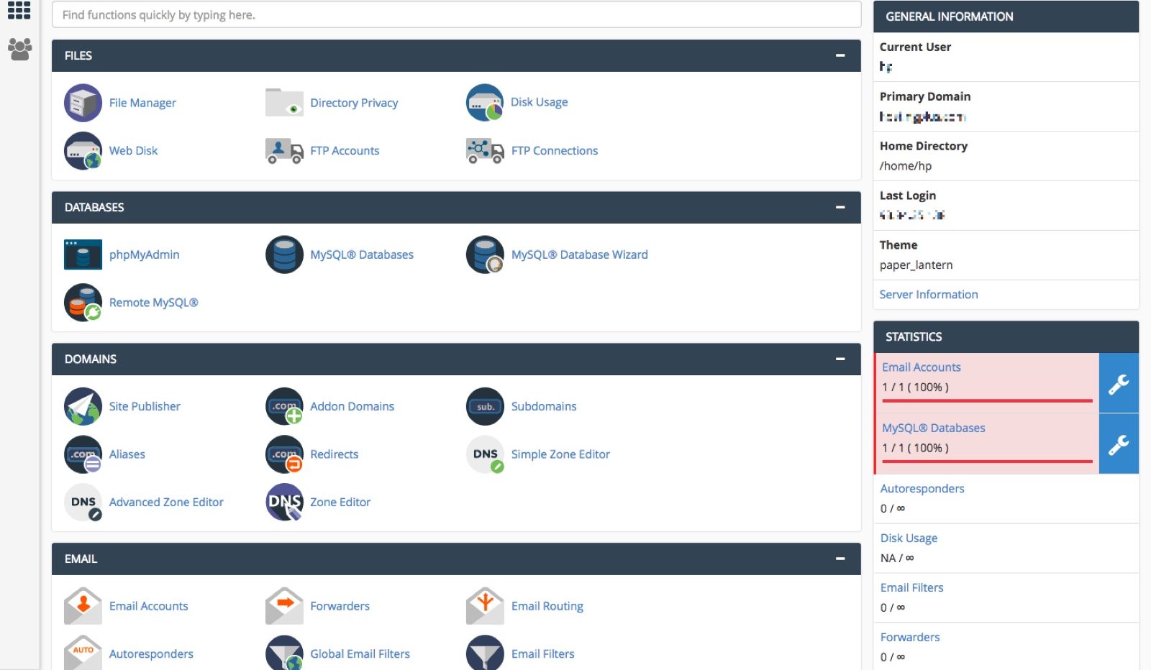Click the MySQL Database Wizard text link
Viewport: 1151px width, 670px height.
click(x=579, y=254)
